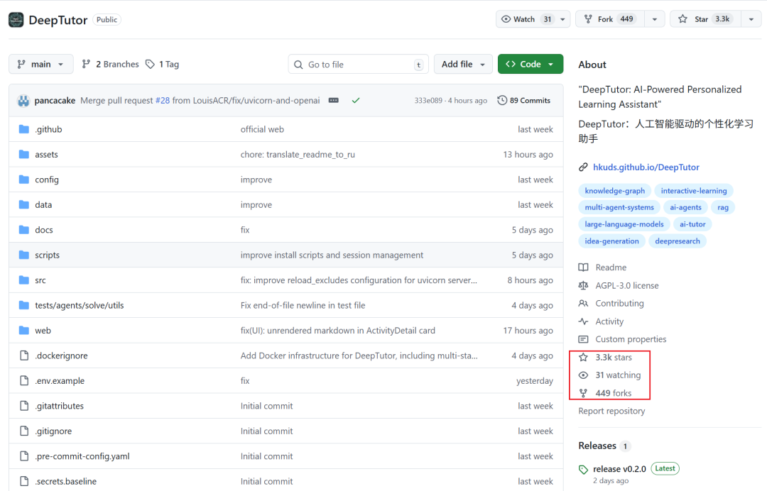Open the Star lists dropdown arrow
The image size is (767, 491).
pyautogui.click(x=751, y=20)
